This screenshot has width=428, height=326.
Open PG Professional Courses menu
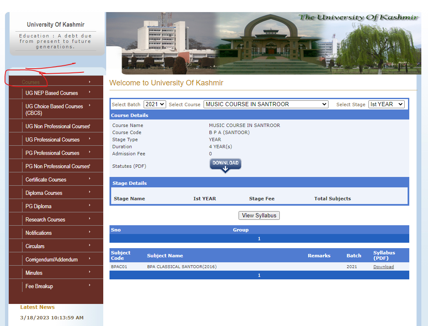[x=56, y=153]
